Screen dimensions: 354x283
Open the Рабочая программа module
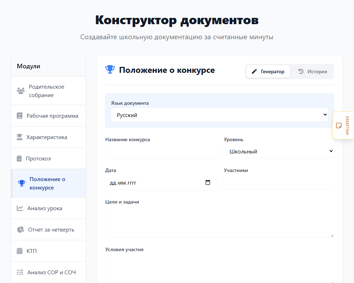pyautogui.click(x=48, y=116)
